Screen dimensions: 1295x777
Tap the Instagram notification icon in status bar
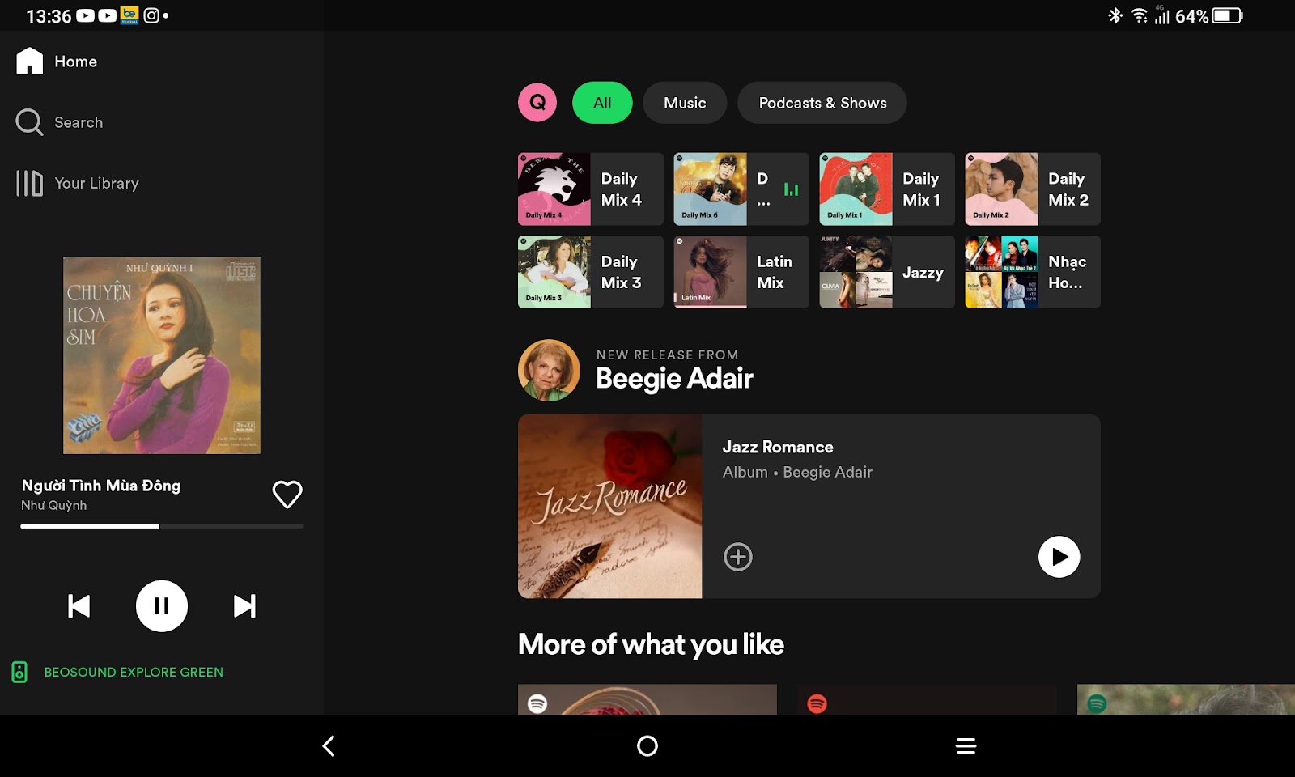(x=151, y=15)
